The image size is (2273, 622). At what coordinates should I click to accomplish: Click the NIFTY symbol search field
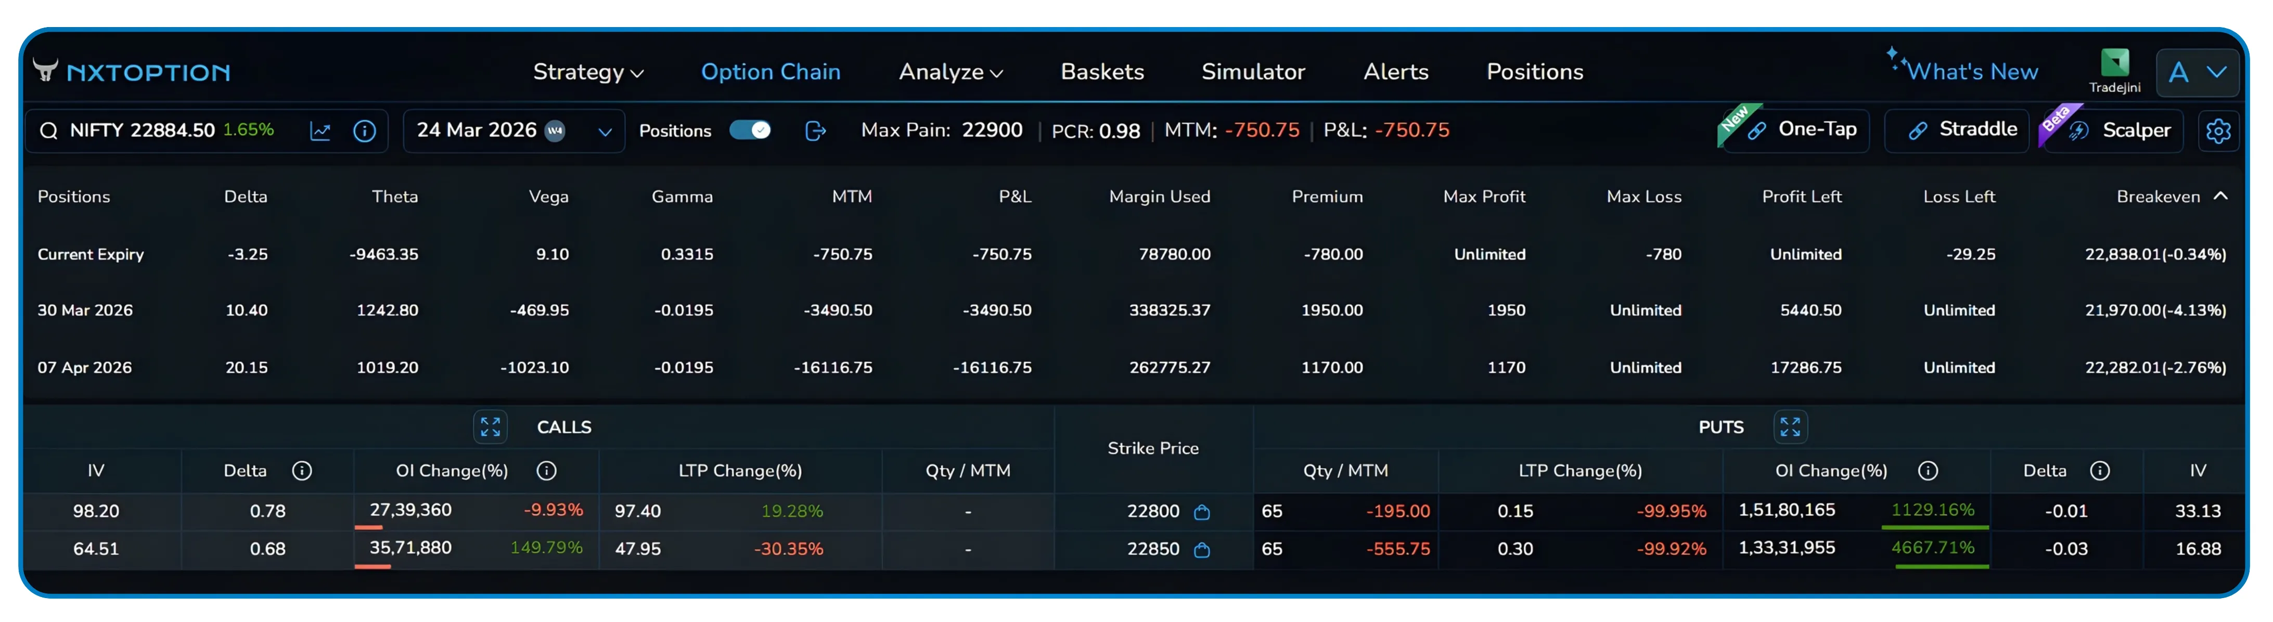(x=141, y=131)
